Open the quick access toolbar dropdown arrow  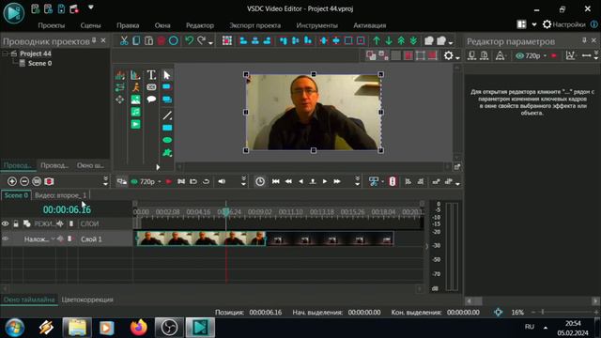tap(91, 8)
